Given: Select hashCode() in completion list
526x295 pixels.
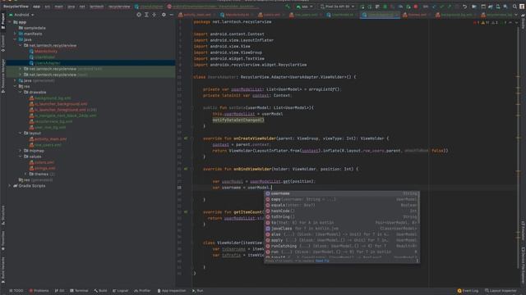Looking at the screenshot, I should 342,211.
